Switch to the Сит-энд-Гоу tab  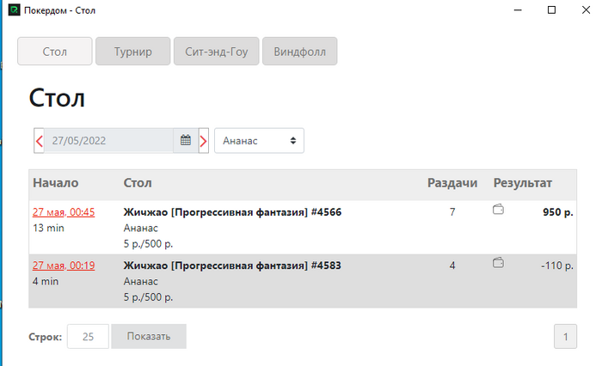pyautogui.click(x=217, y=51)
